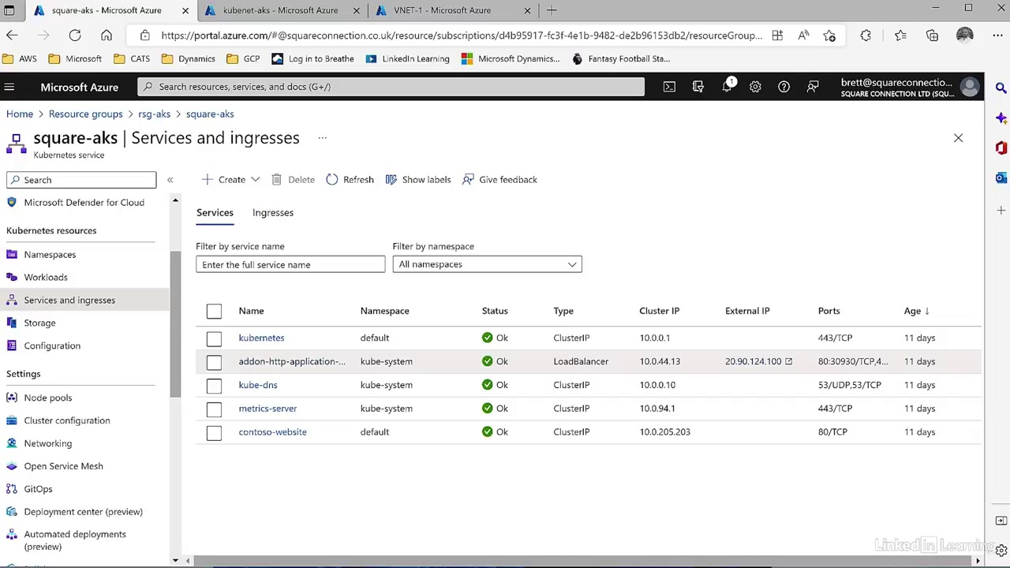Open the kubernetes service link
Screen dimensions: 1010x568
(261, 338)
